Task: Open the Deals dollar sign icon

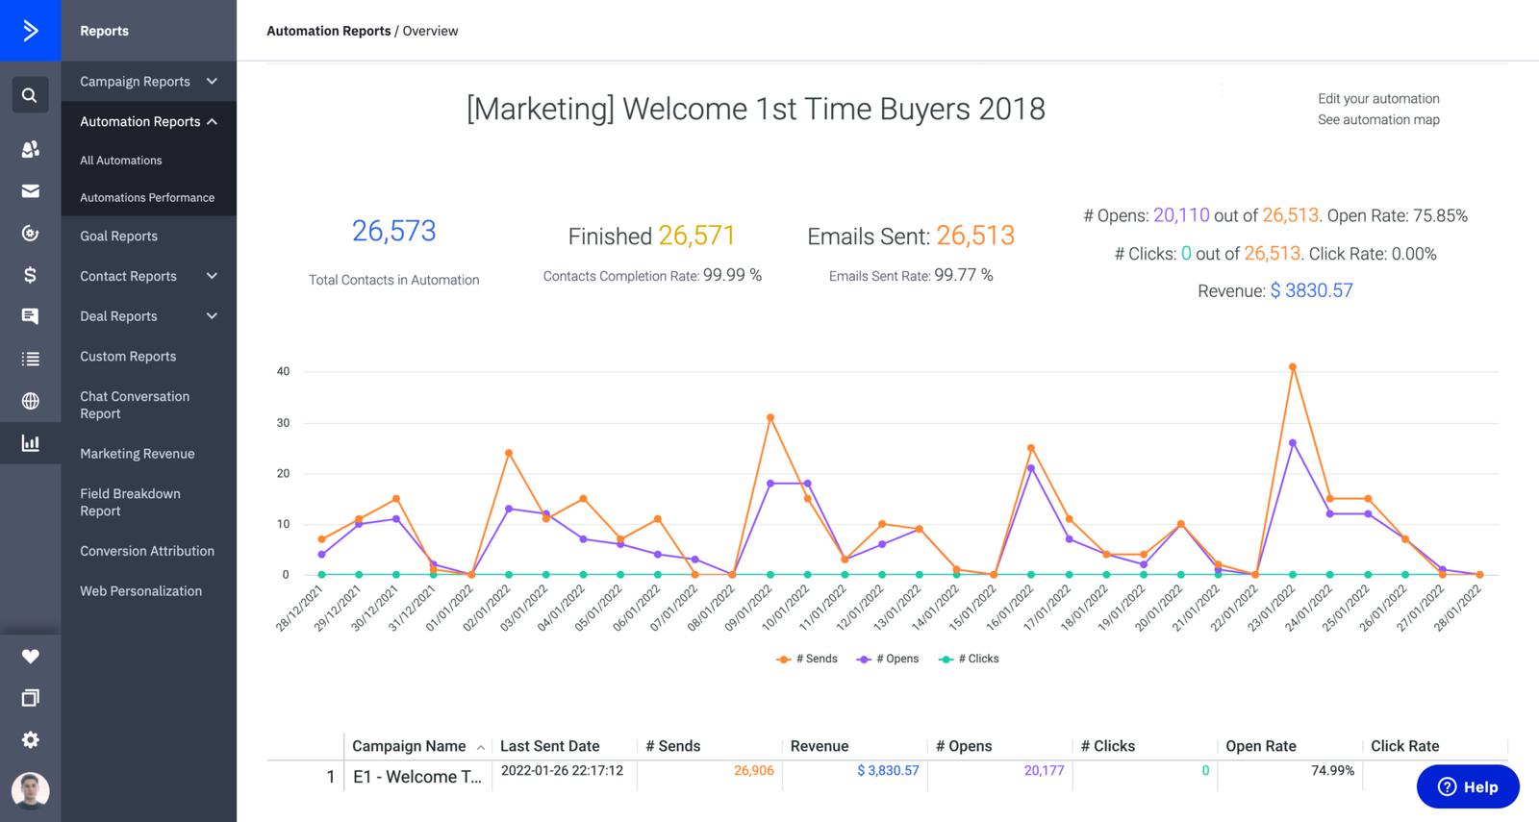Action: [30, 275]
